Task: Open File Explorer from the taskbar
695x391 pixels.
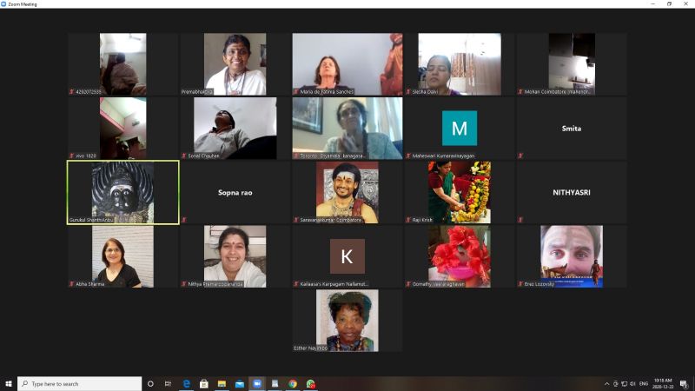Action: 222,383
